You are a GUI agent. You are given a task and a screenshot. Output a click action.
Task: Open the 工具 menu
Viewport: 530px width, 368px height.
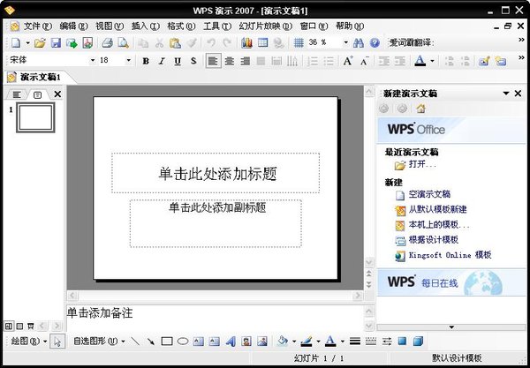(217, 26)
